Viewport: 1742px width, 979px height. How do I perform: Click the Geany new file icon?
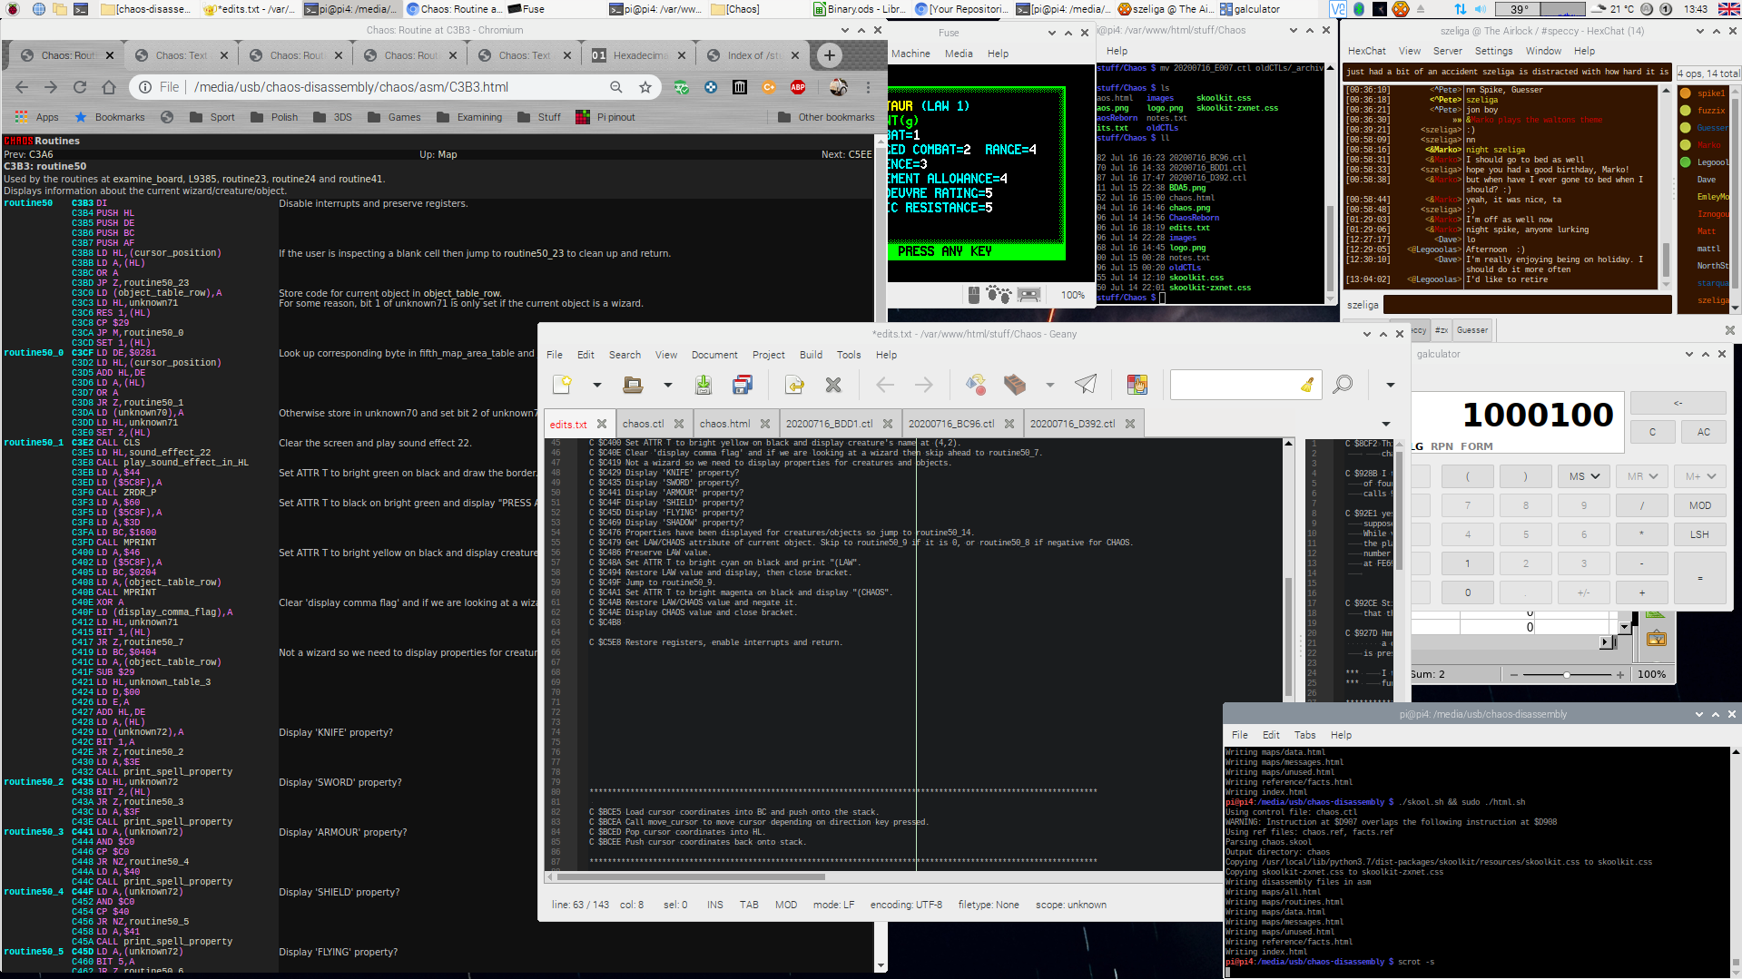click(x=562, y=385)
